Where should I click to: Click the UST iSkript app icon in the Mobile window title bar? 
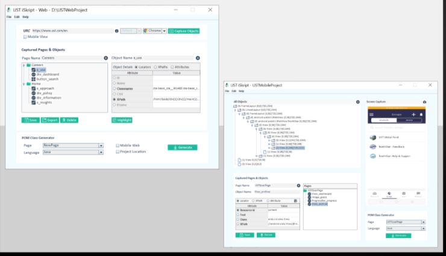pos(227,85)
